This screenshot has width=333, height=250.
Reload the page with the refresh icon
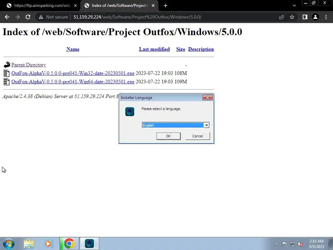28,17
